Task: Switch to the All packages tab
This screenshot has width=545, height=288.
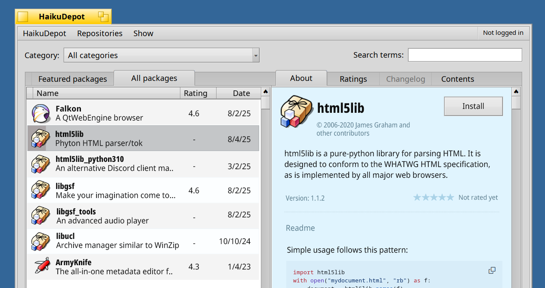Action: tap(154, 78)
